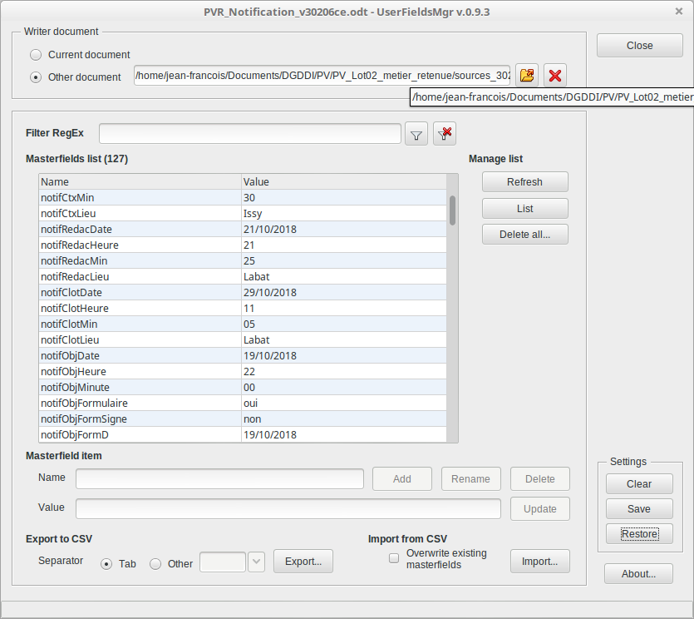The height and width of the screenshot is (619, 694).
Task: Click the Rename masterfield button
Action: coord(471,479)
